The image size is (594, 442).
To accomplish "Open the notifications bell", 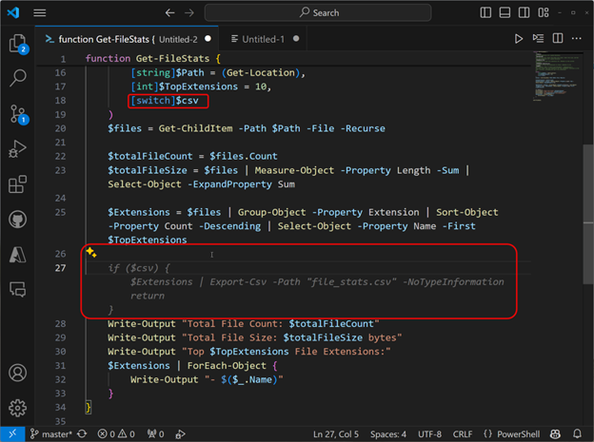I will point(577,434).
